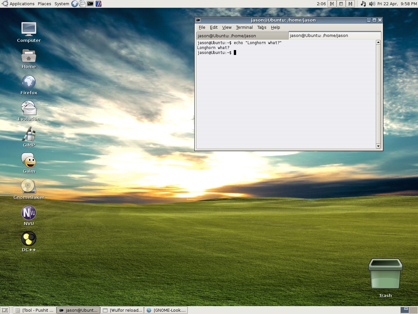Skip to next track in panel player

pos(350,4)
